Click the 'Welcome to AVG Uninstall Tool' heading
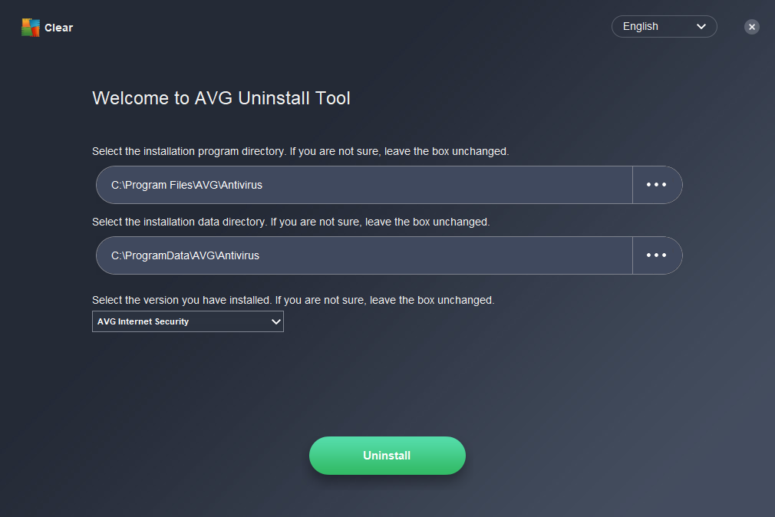Screen dimensions: 775x517 click(221, 98)
